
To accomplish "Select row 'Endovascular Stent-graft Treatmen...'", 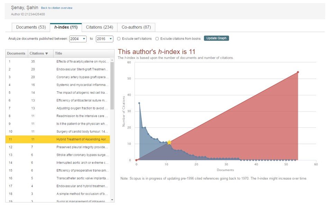I will (x=58, y=69).
